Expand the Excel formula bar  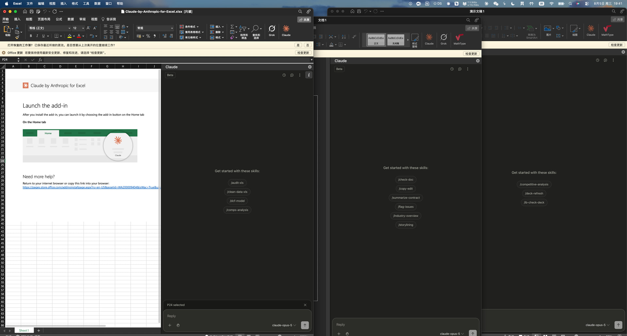(x=312, y=60)
